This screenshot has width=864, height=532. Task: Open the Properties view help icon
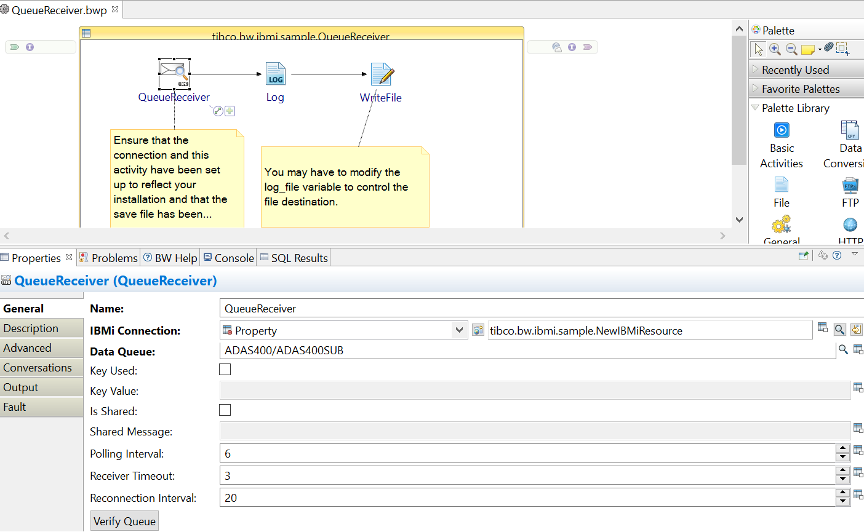click(837, 256)
